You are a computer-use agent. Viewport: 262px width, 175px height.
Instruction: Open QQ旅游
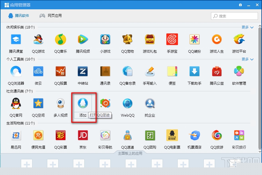[x=217, y=135]
